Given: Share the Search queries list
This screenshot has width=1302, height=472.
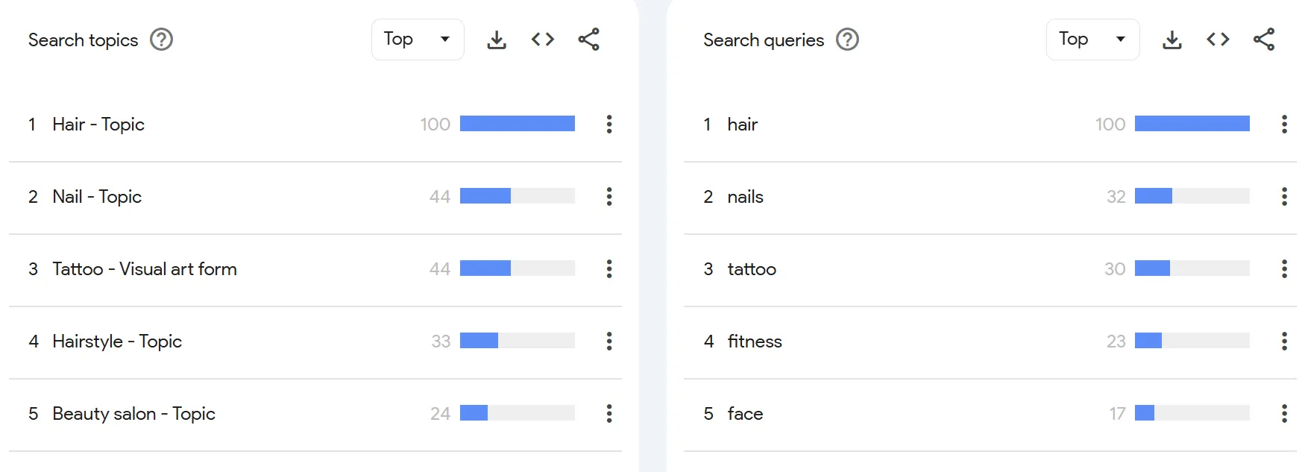Looking at the screenshot, I should pos(1265,40).
